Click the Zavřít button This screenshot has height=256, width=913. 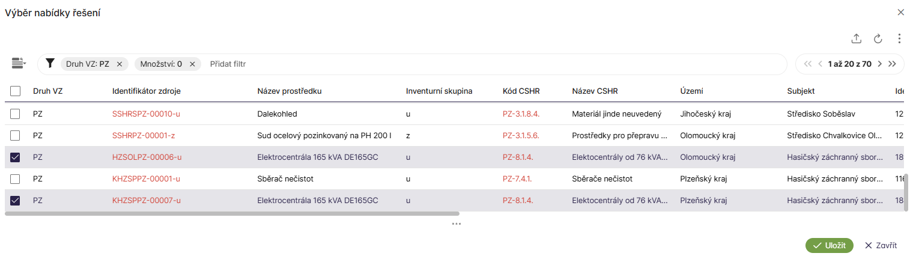coord(881,245)
